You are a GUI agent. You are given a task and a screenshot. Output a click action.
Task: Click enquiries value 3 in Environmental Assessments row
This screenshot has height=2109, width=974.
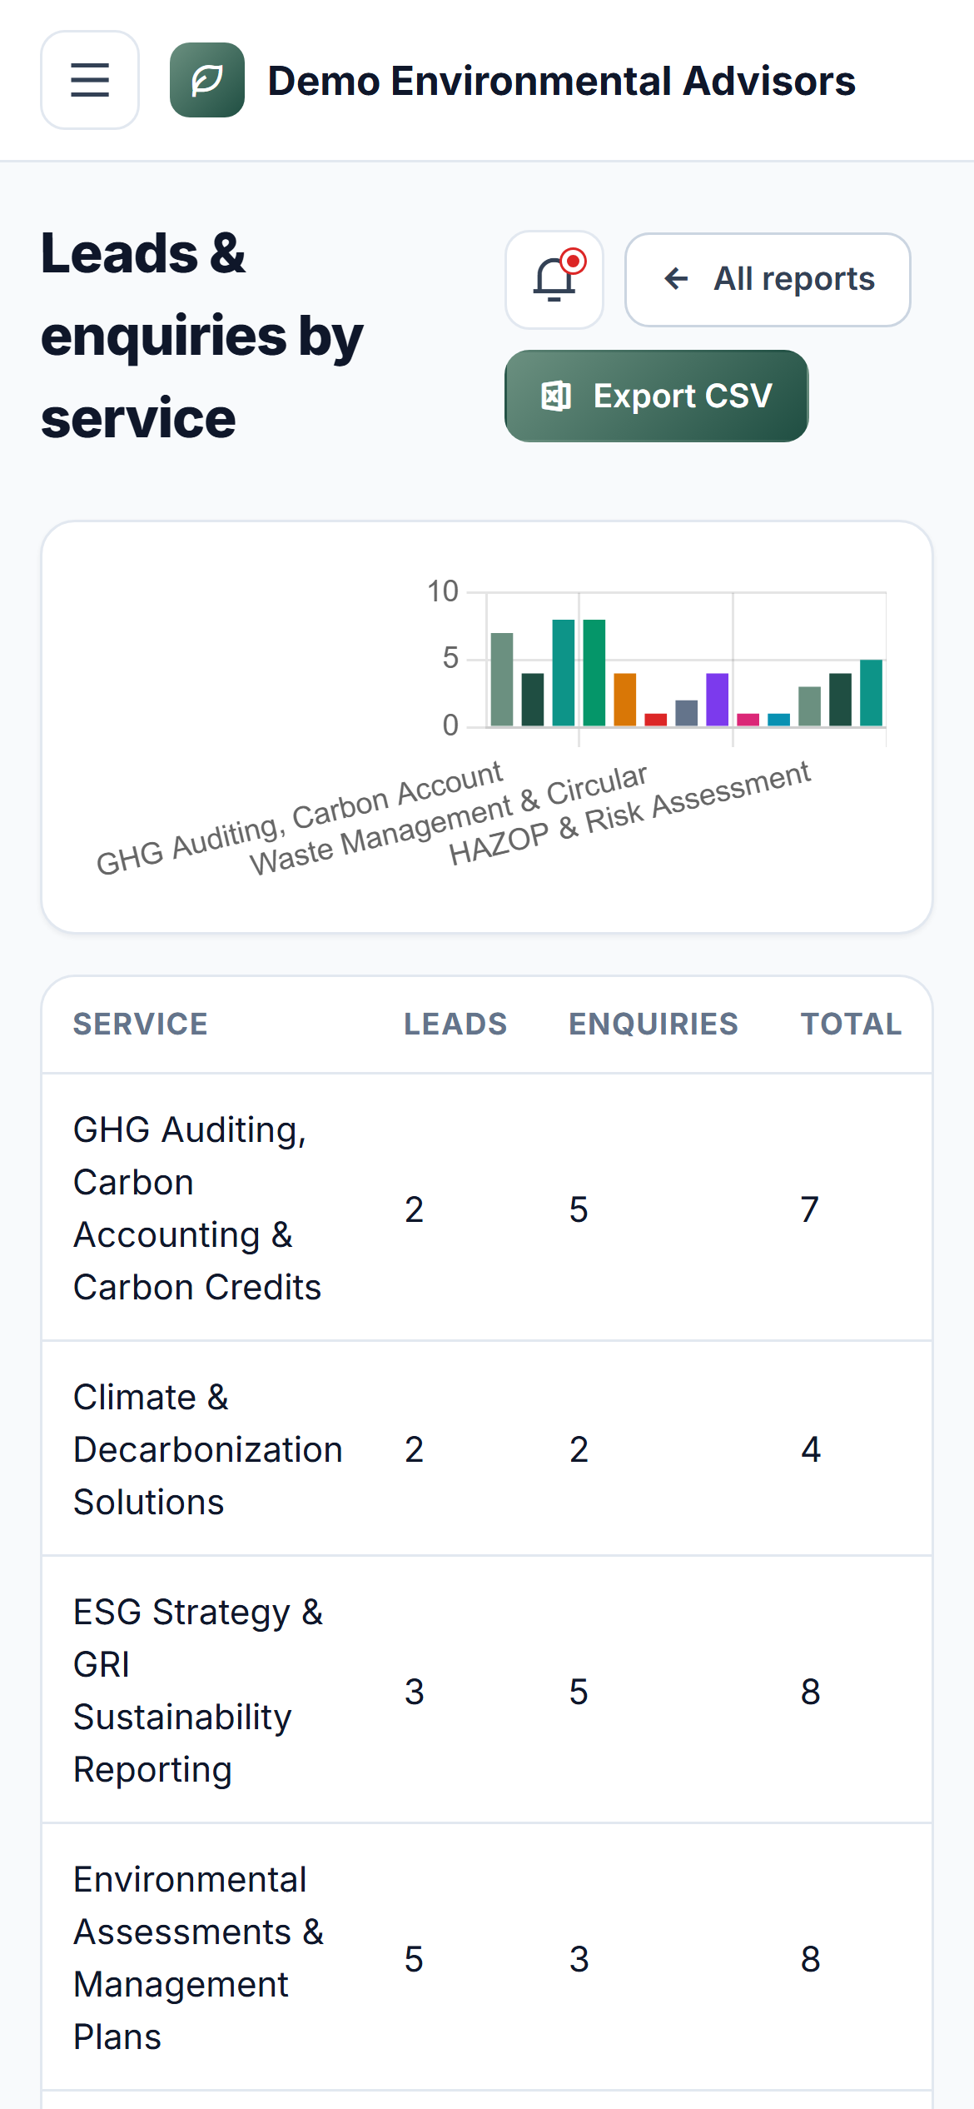pos(579,1959)
